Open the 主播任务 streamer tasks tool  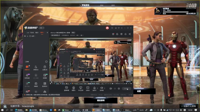pyautogui.click(x=45, y=68)
